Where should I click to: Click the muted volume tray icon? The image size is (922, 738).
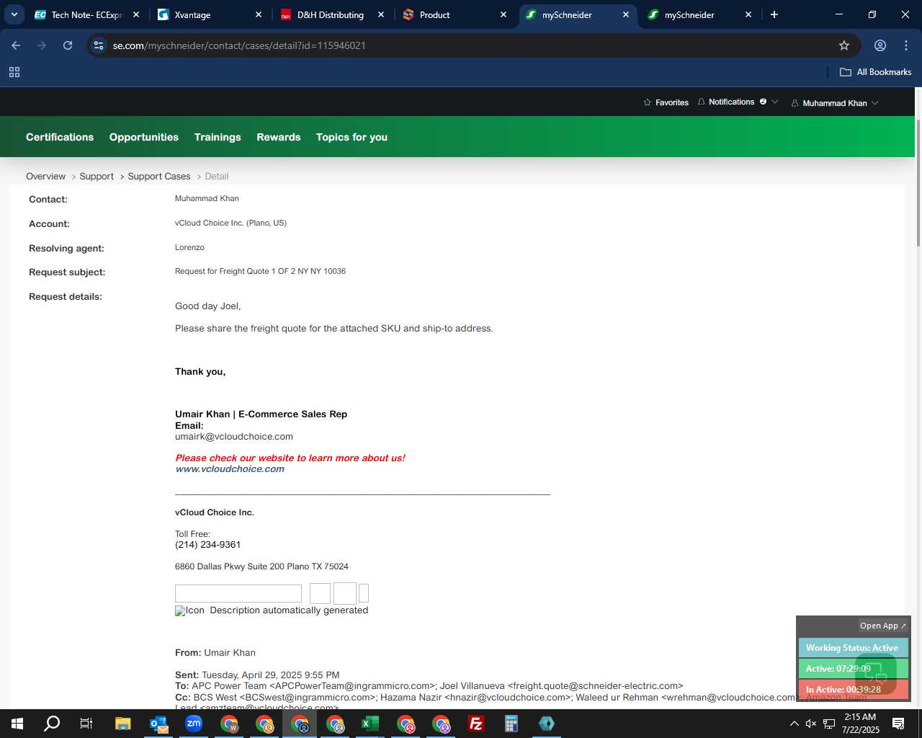click(x=811, y=724)
